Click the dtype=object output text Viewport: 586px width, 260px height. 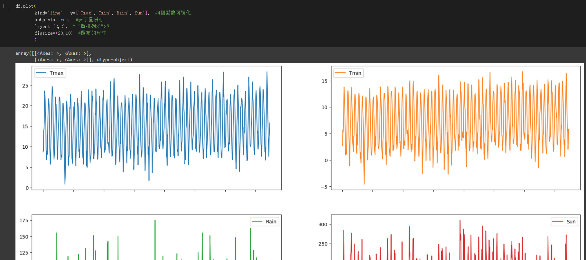coord(115,60)
